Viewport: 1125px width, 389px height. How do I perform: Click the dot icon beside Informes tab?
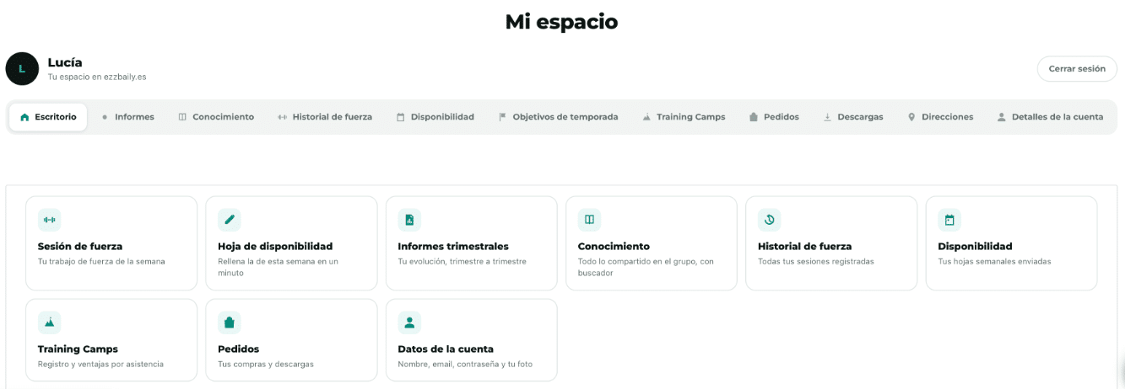[105, 117]
